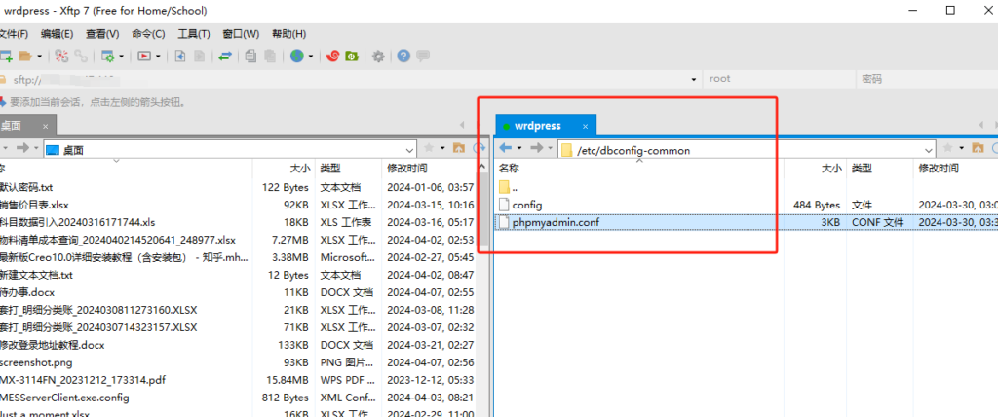The image size is (998, 417).
Task: Open the 查看(V) menu
Action: coord(102,34)
